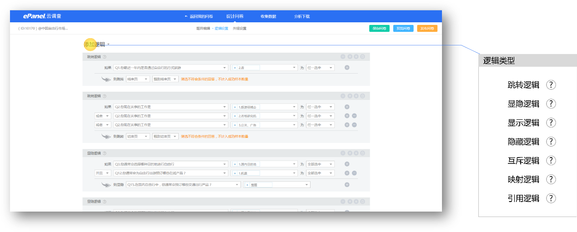Choose 映射逻辑 in the 逻辑类型 list
The image size is (577, 232).
coord(523,179)
